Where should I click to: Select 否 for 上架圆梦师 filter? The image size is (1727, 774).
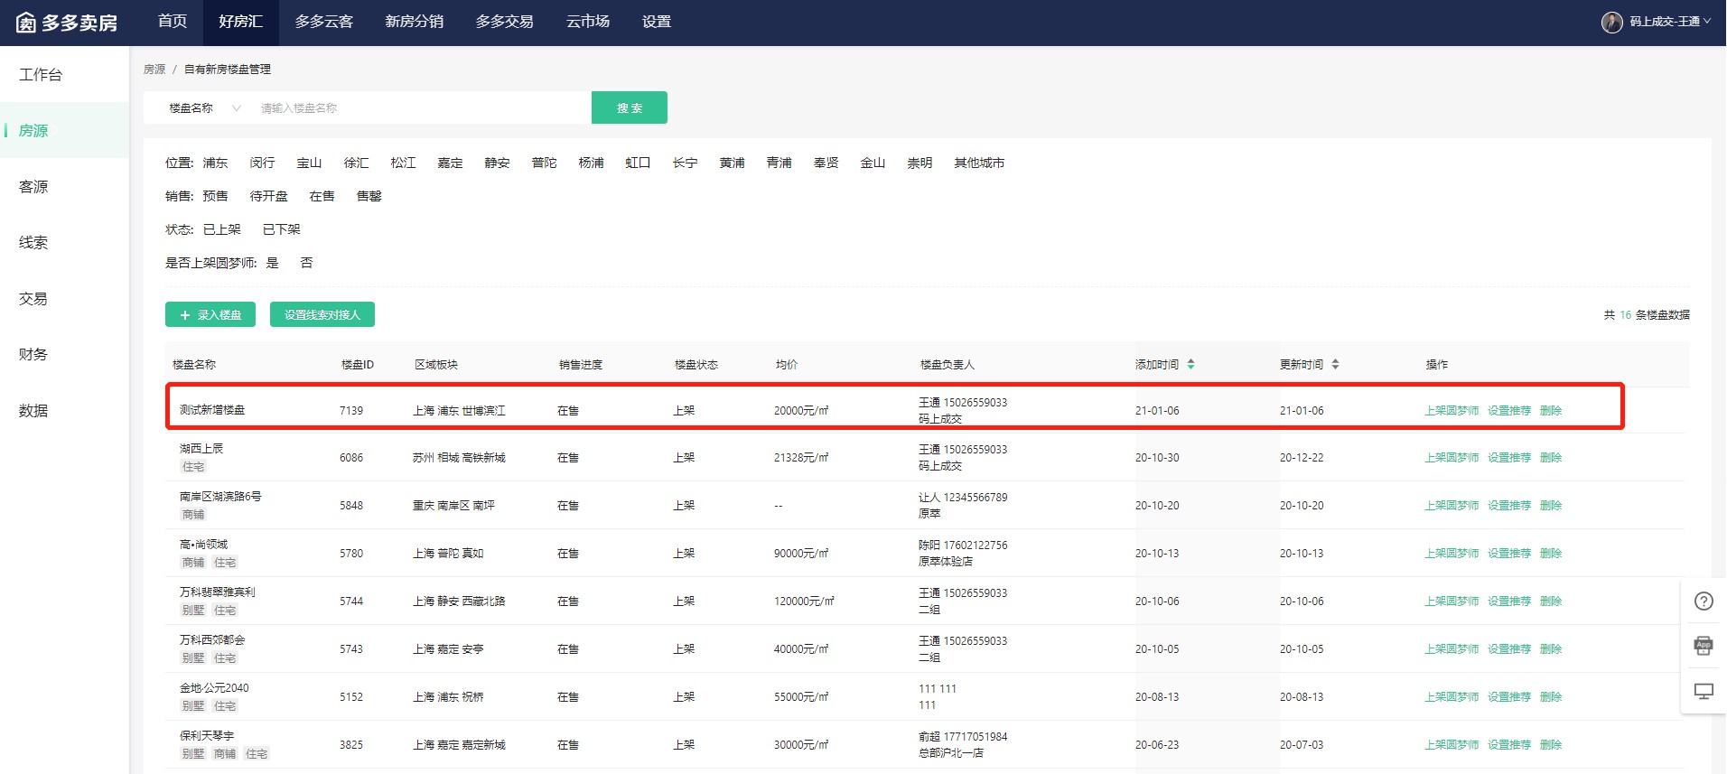306,263
